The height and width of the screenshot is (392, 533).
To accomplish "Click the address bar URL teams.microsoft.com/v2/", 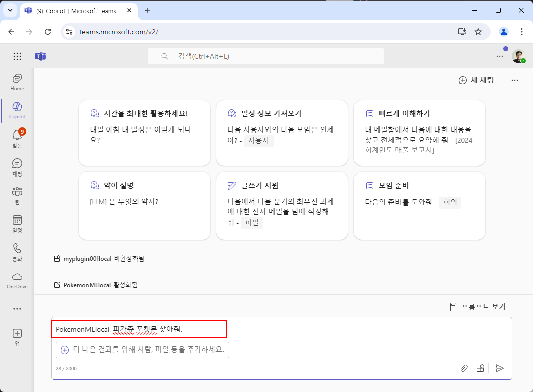I will (119, 32).
